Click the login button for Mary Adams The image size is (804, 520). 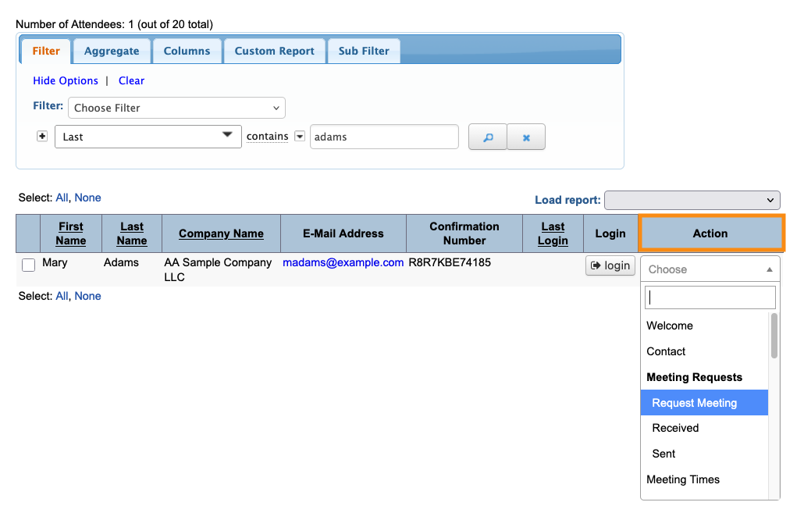click(x=610, y=265)
